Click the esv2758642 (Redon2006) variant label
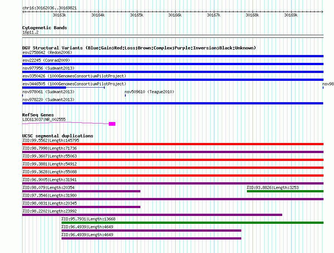Viewport: 334px width, 253px height. (x=47, y=52)
